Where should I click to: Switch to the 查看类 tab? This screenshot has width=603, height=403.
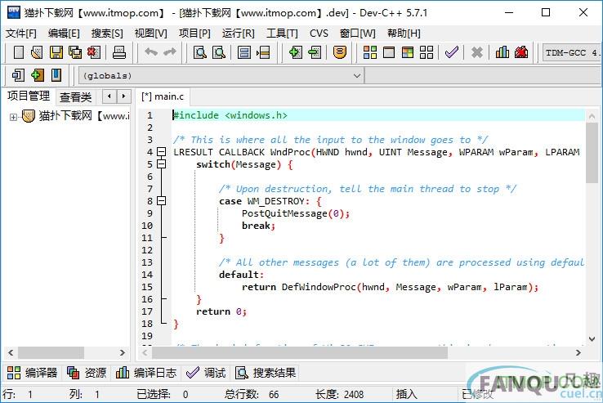click(x=76, y=96)
